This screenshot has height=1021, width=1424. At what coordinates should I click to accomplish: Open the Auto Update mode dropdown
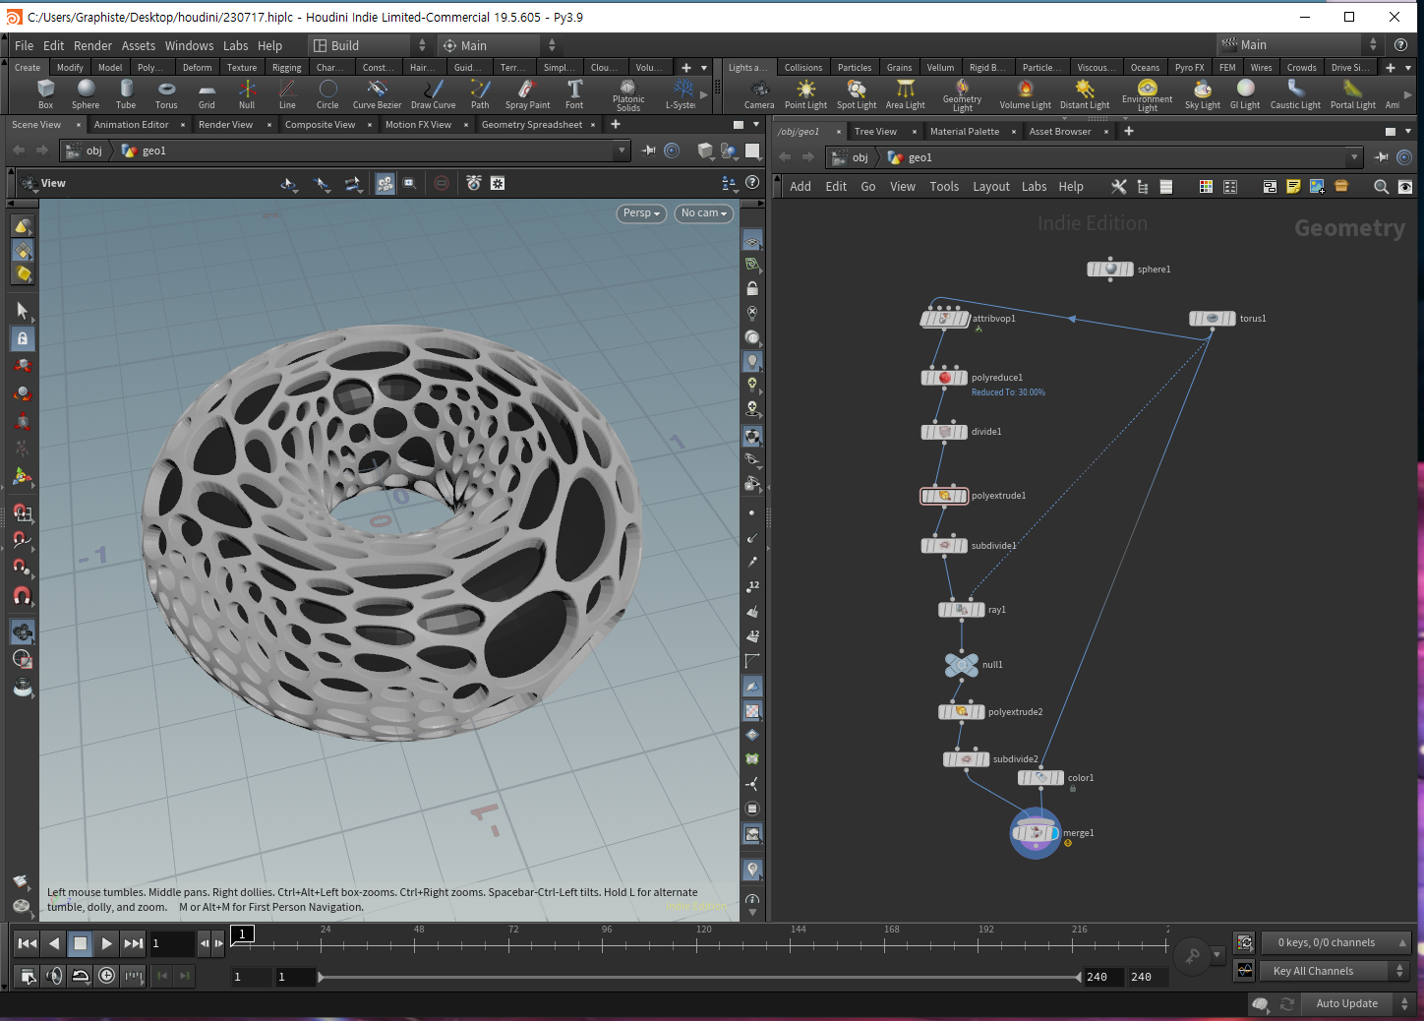tap(1357, 1003)
